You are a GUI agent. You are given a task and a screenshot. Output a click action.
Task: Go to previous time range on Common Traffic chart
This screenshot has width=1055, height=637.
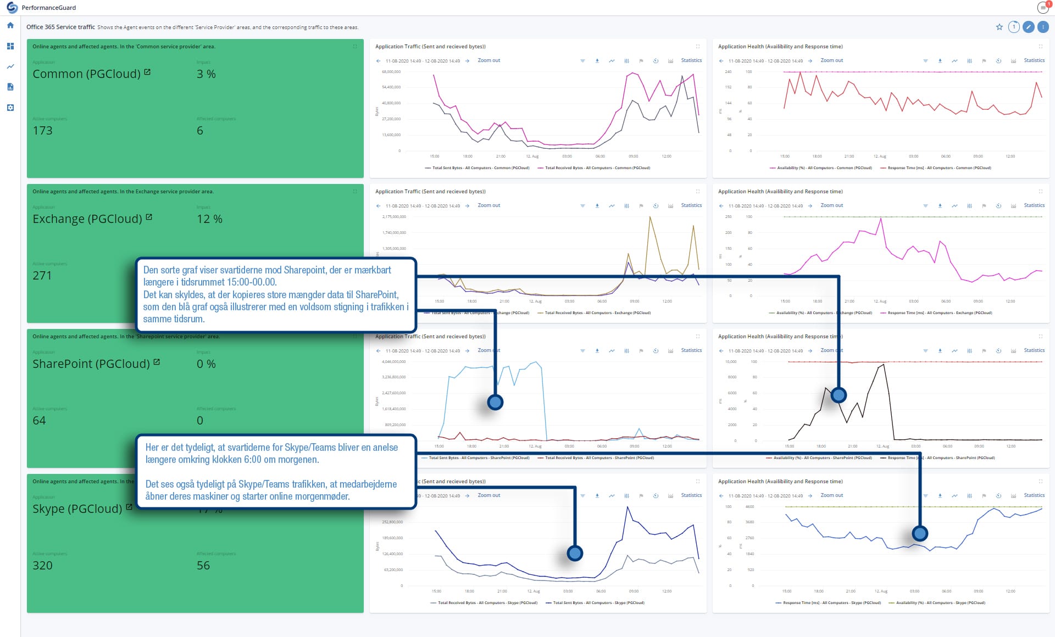tap(378, 61)
